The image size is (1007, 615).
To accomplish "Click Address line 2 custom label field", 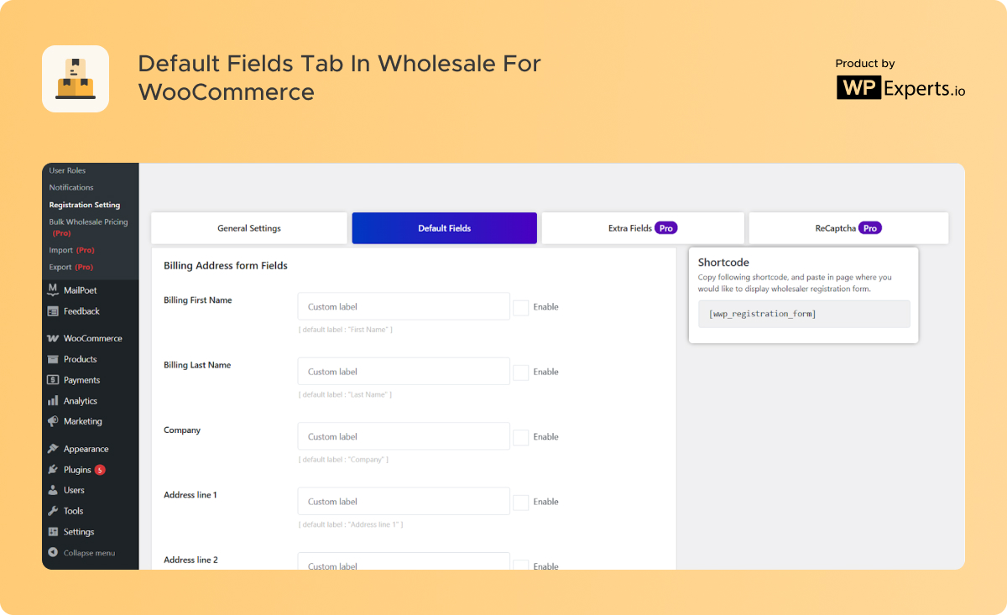I will [x=404, y=561].
